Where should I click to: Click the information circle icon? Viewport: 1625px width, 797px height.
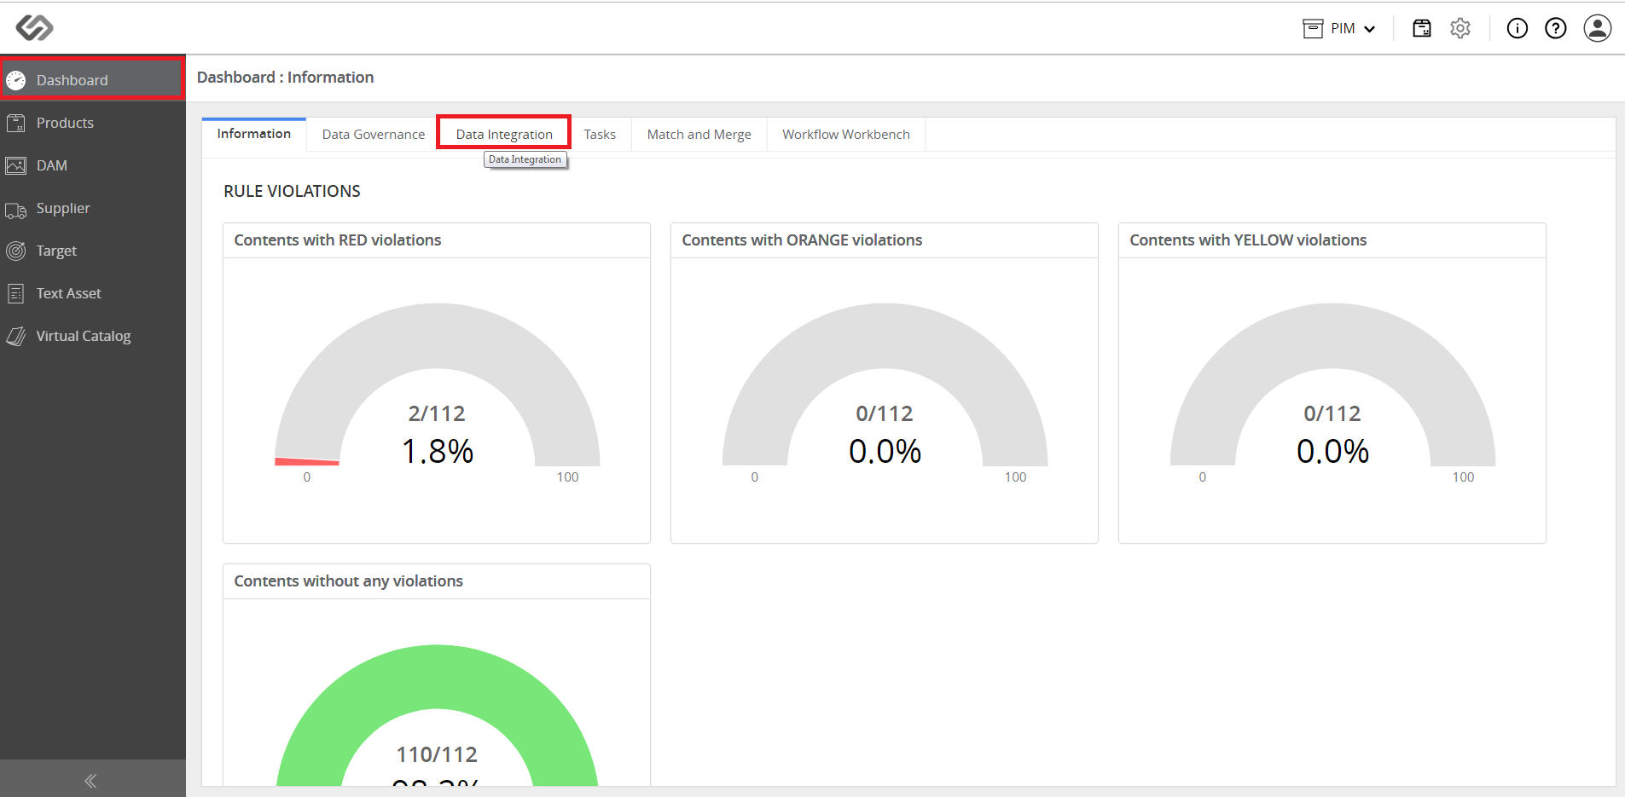pos(1517,28)
